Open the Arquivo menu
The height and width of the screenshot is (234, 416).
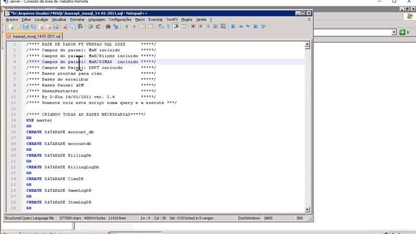pos(12,19)
